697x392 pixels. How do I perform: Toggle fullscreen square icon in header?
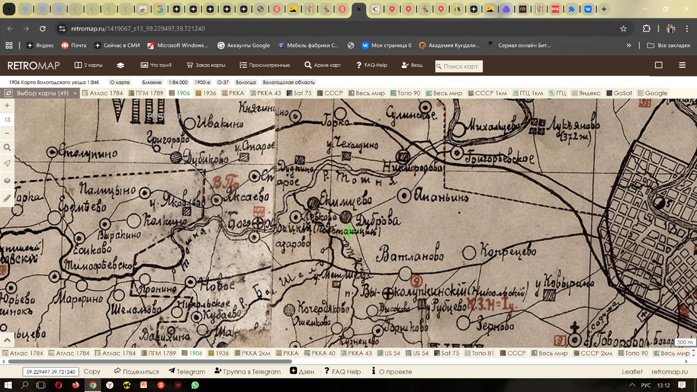(x=659, y=66)
